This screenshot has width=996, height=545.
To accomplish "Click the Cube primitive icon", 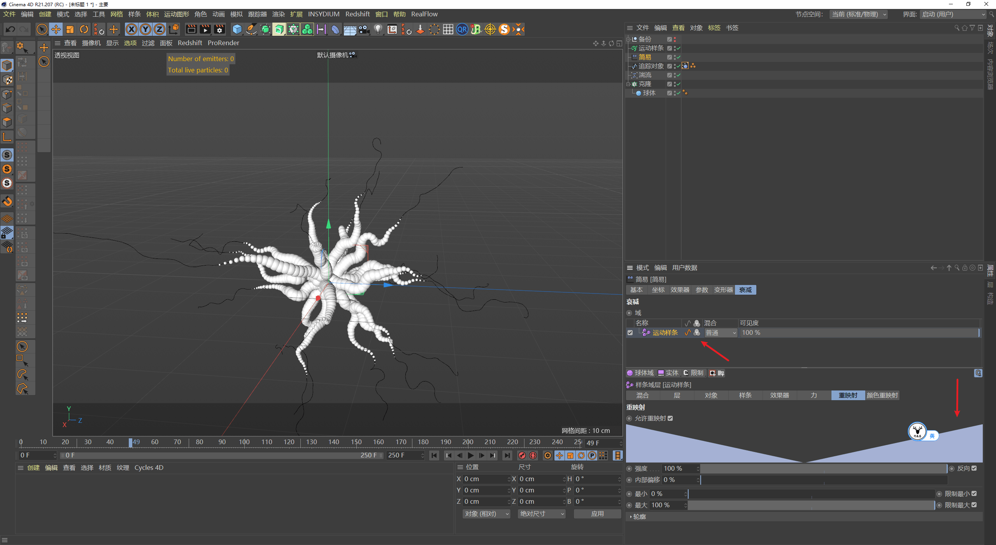I will point(237,29).
